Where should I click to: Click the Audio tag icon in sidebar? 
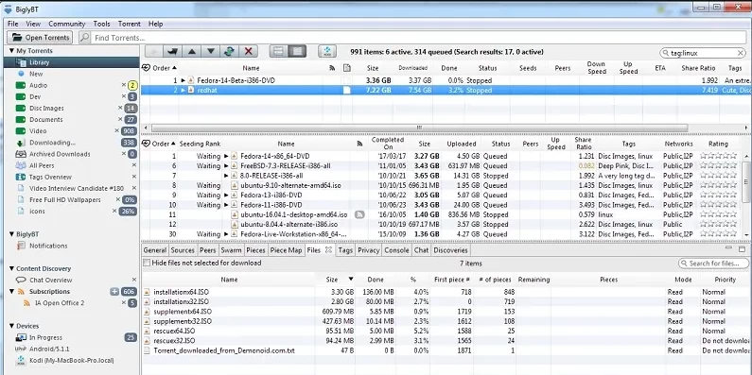tap(20, 85)
